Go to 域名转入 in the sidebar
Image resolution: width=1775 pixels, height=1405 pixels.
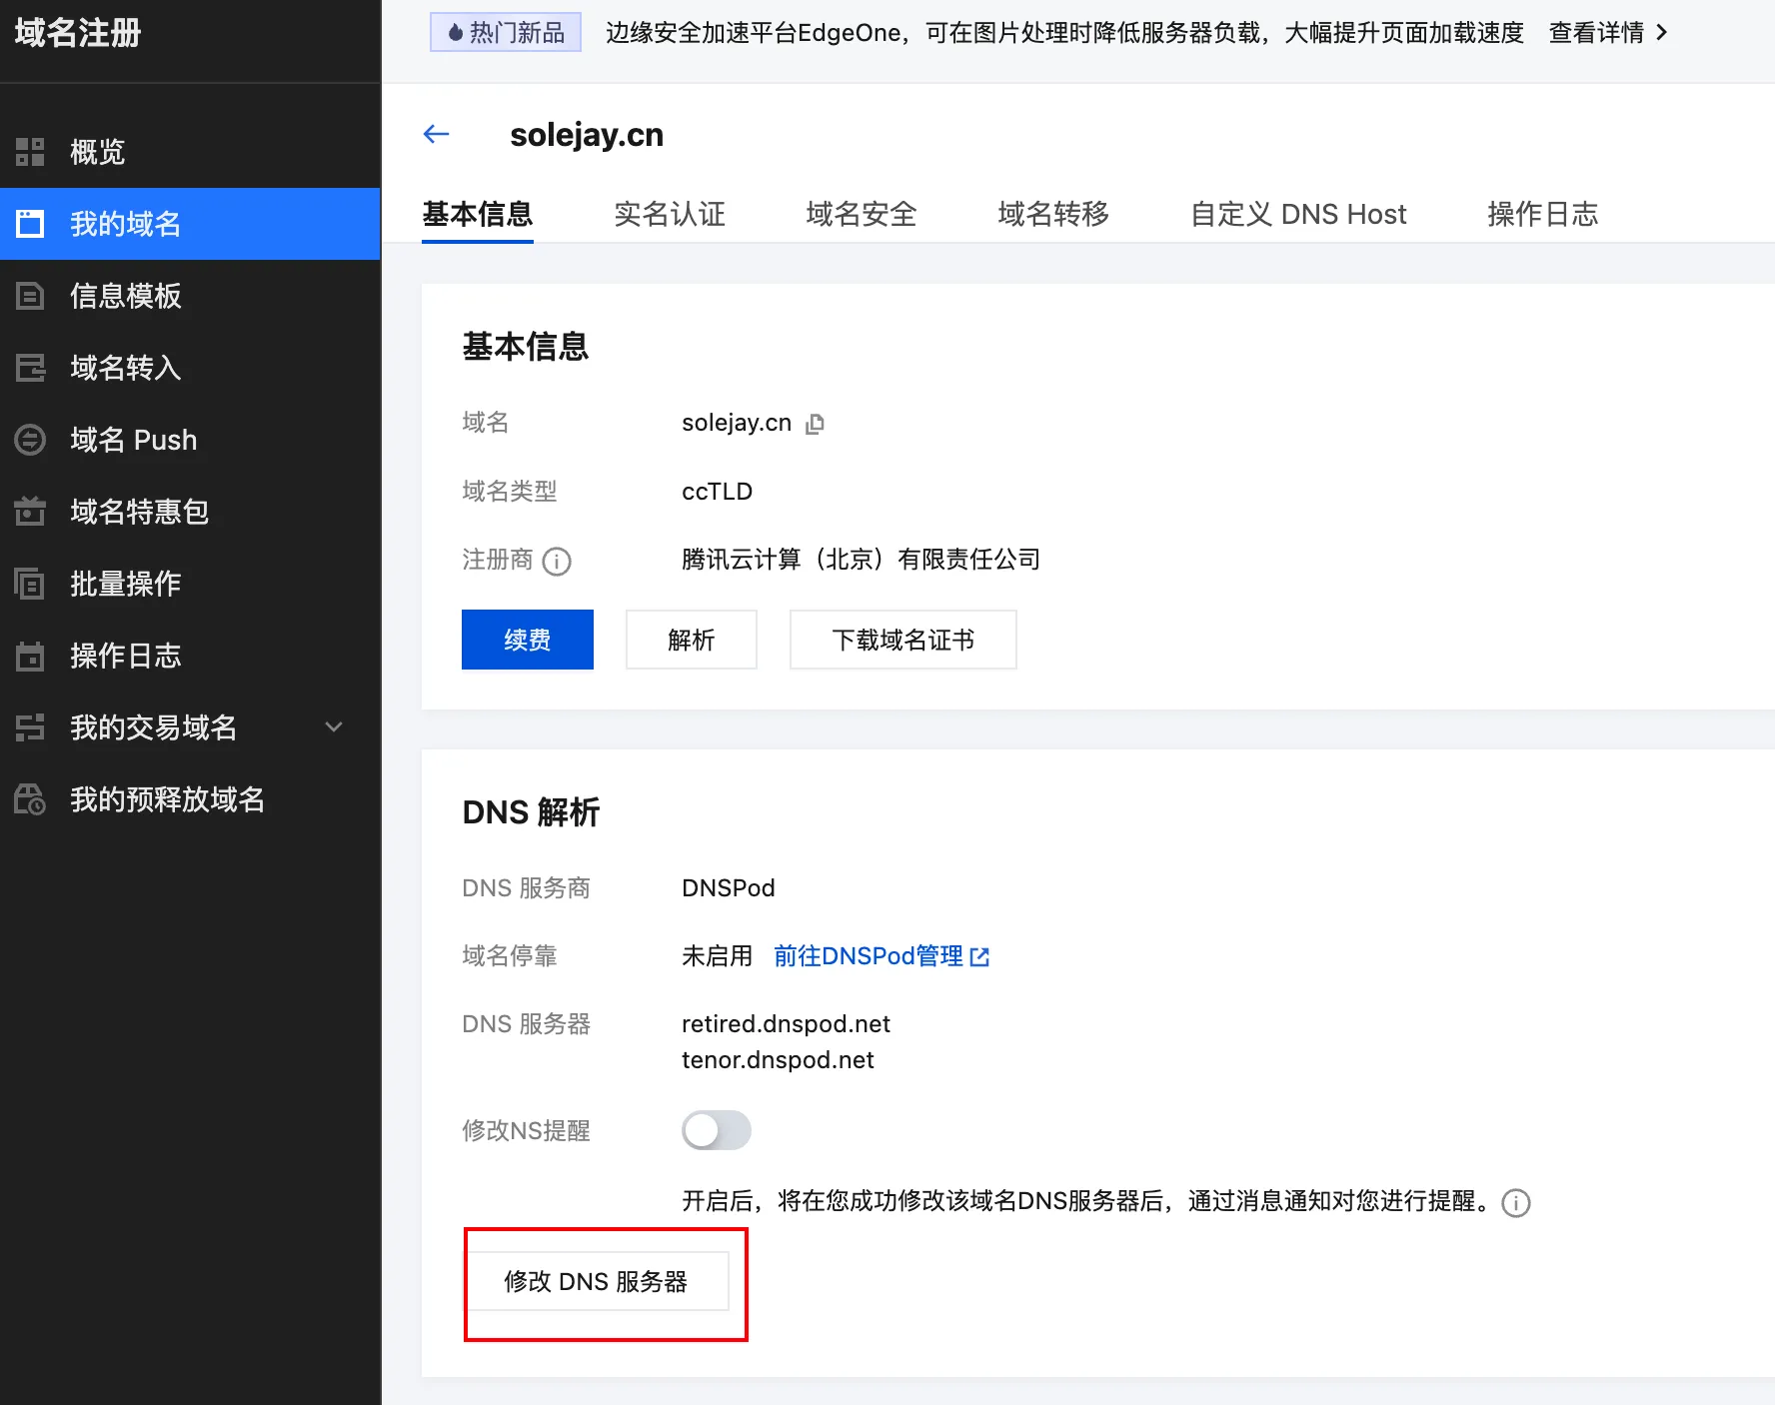point(125,368)
